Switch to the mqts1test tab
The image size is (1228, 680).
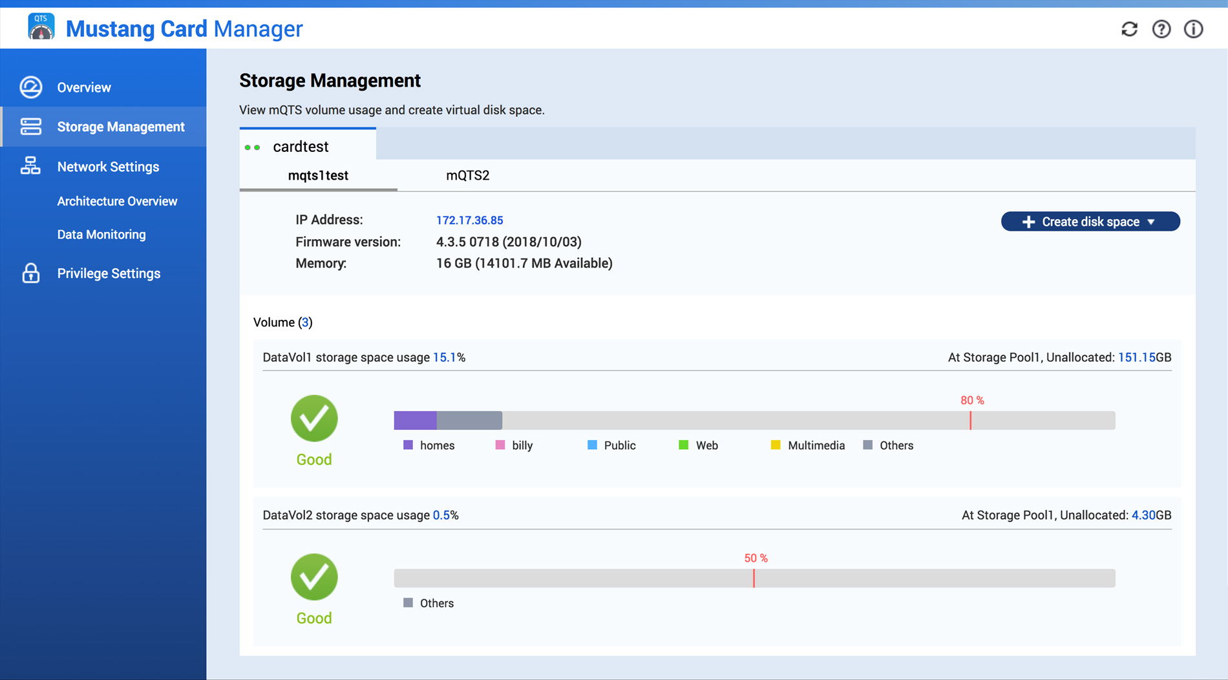(x=318, y=176)
